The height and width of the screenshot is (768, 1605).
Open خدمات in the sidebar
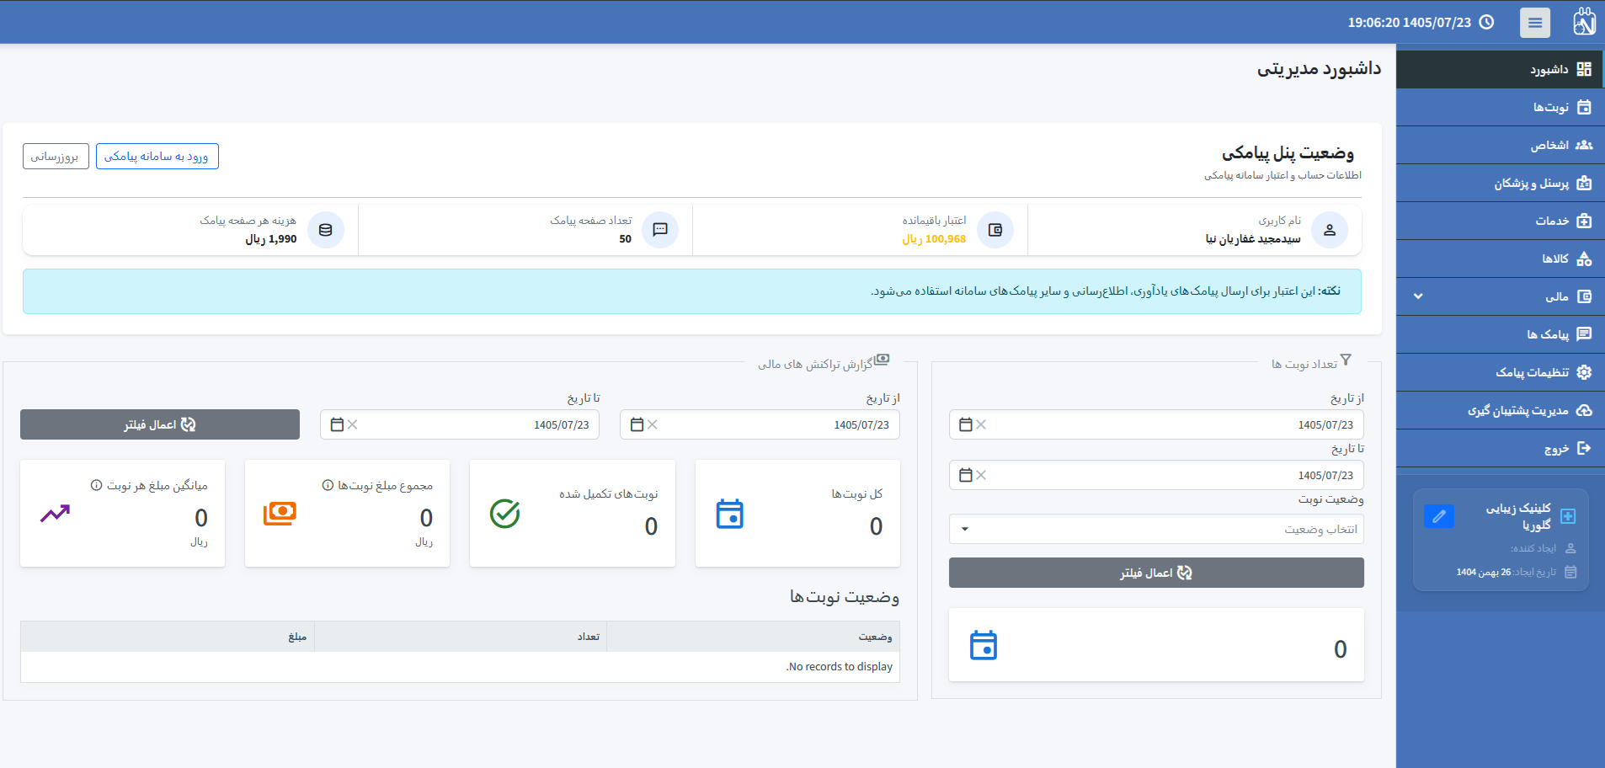[1501, 221]
